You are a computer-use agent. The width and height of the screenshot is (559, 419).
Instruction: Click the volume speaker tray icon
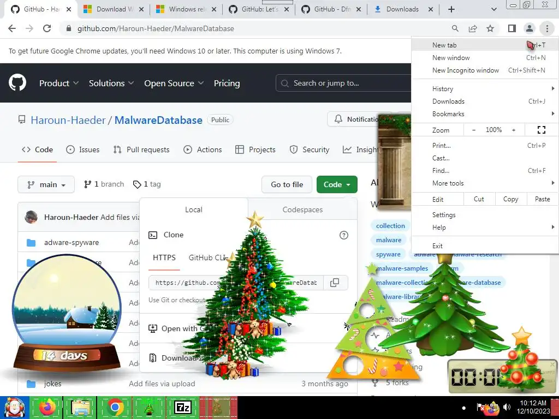[506, 407]
